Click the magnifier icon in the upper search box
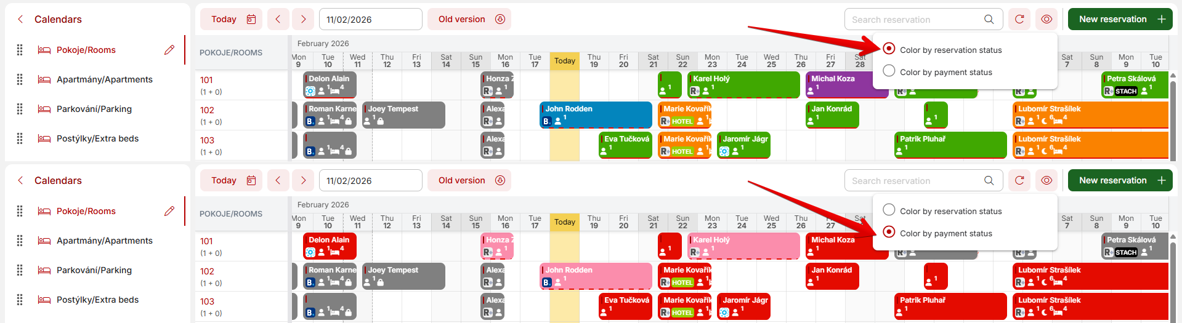 point(989,19)
